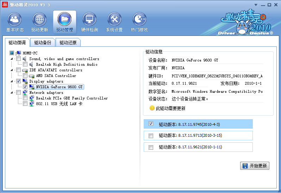Click the 开始更新 button
Image resolution: width=281 pixels, height=193 pixels.
pos(255,166)
